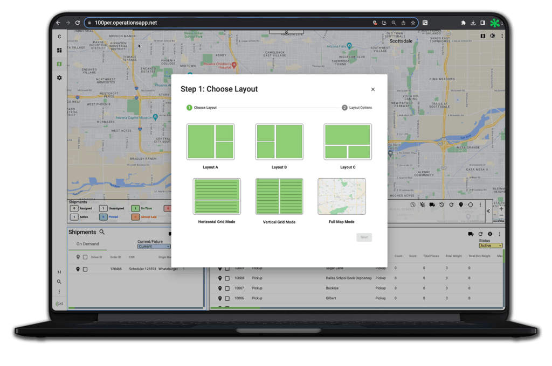Screen dimensions: 552x366
Task: Click the truck icon on the map toolbar
Action: [x=432, y=205]
